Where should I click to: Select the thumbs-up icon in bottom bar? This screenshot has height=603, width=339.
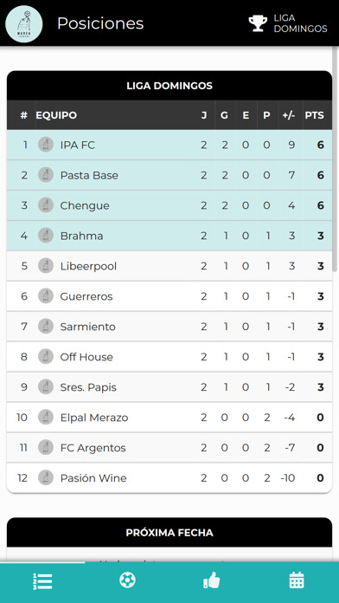[212, 580]
